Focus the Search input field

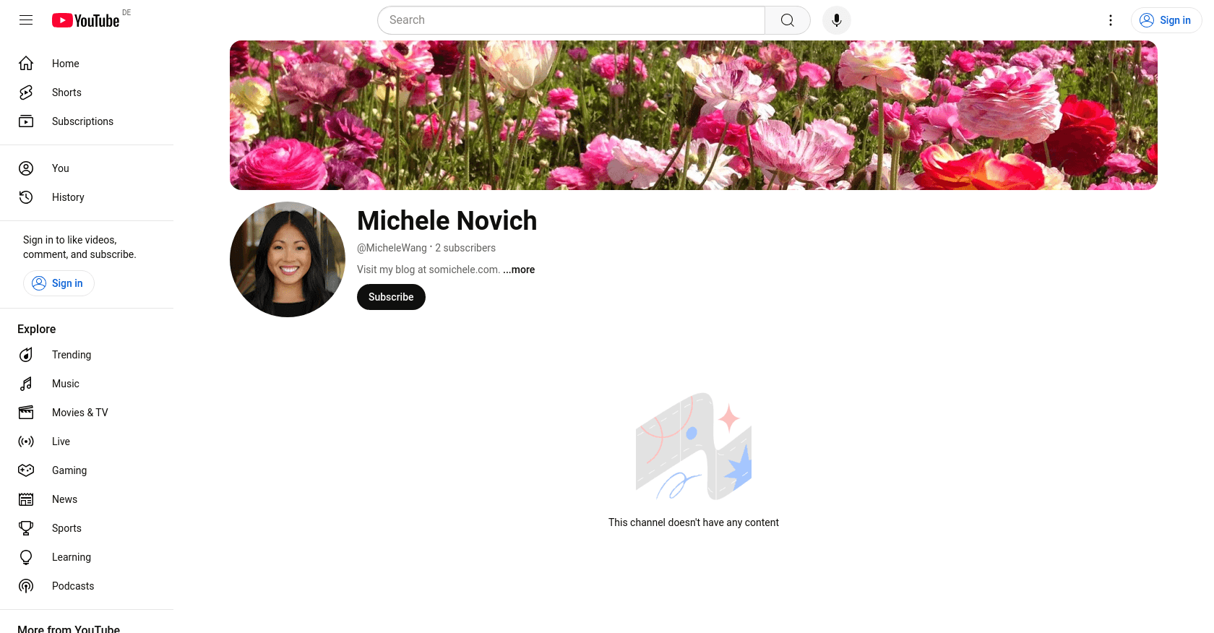click(x=571, y=20)
